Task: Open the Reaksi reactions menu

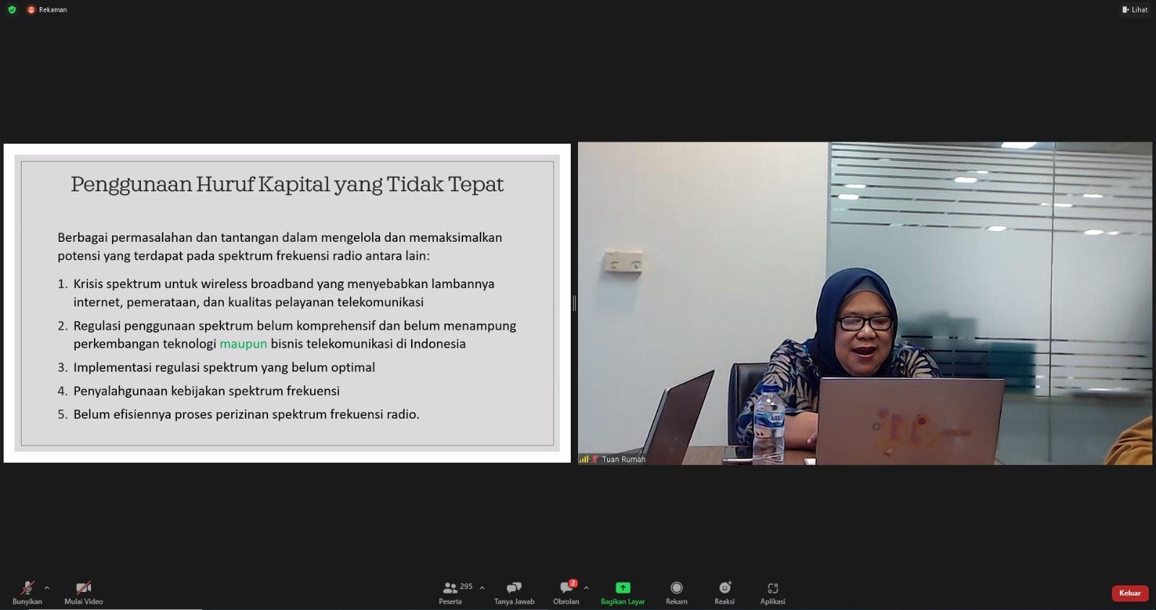Action: 725,589
